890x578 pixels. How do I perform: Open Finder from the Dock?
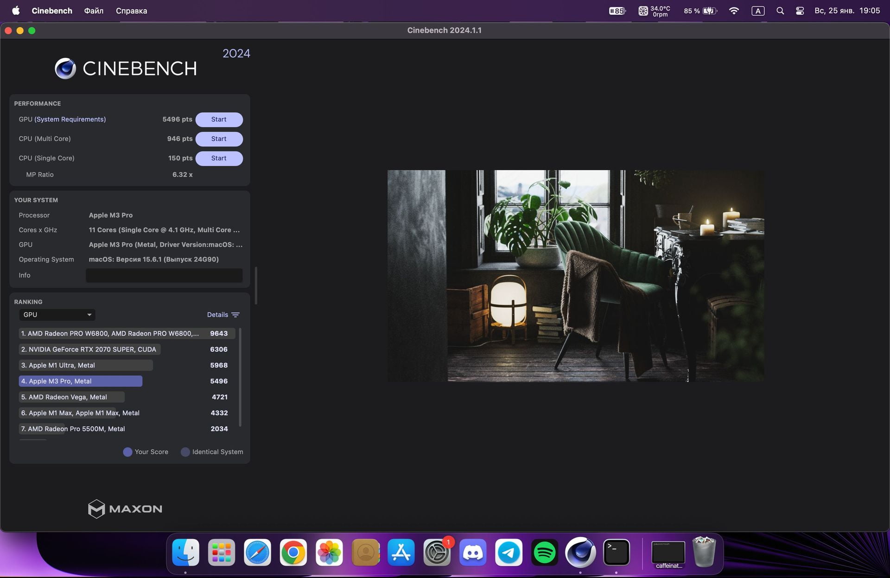pos(185,553)
